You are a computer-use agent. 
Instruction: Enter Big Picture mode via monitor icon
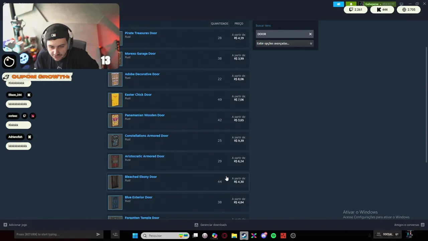coord(402,4)
